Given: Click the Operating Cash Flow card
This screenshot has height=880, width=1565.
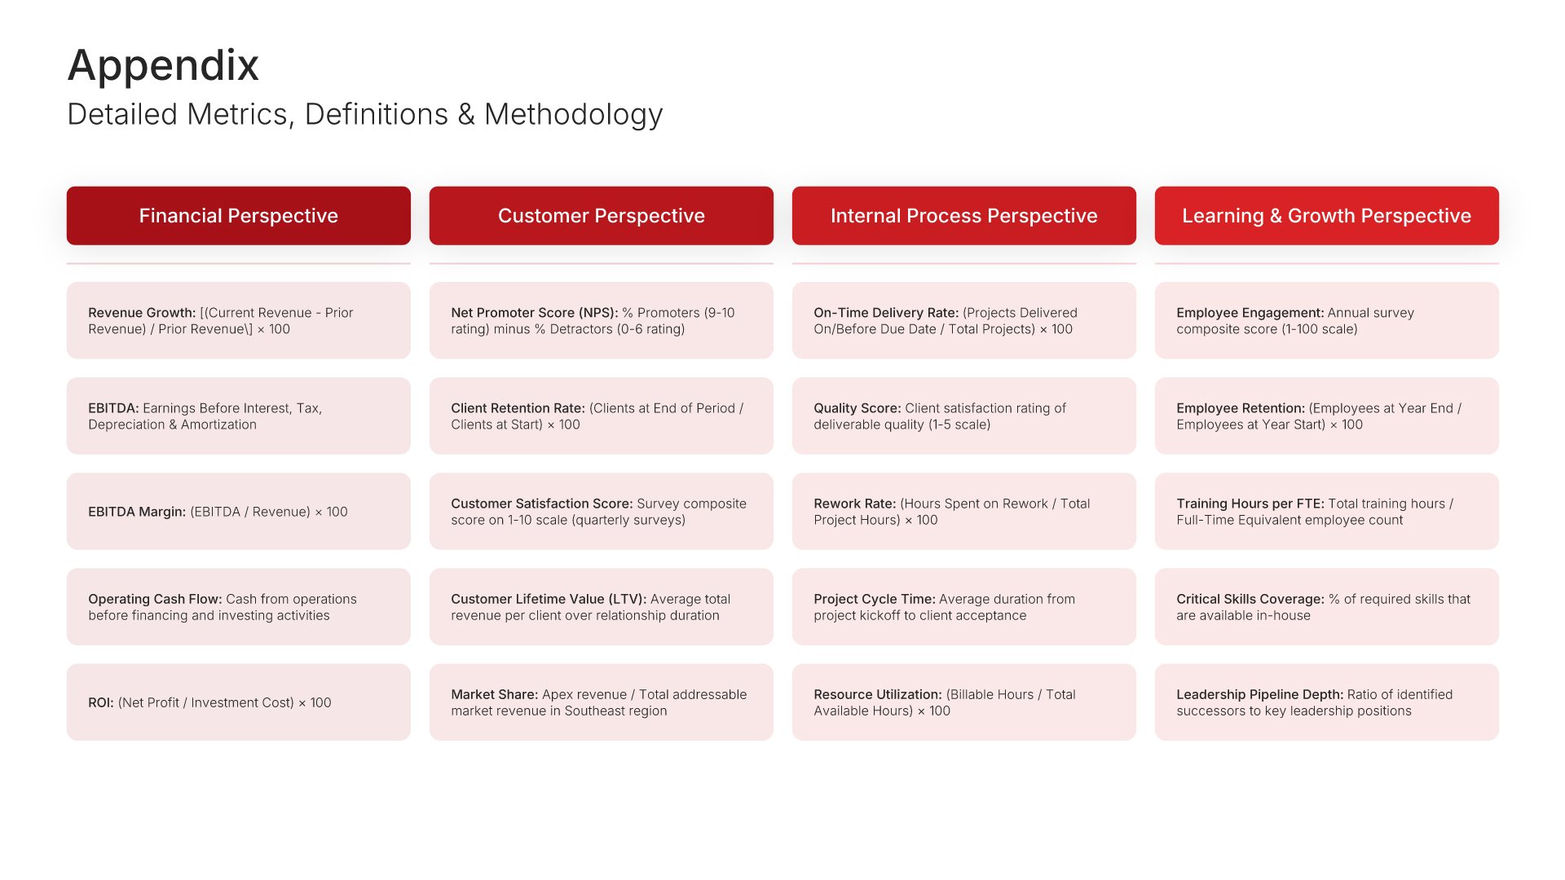Looking at the screenshot, I should click(238, 607).
